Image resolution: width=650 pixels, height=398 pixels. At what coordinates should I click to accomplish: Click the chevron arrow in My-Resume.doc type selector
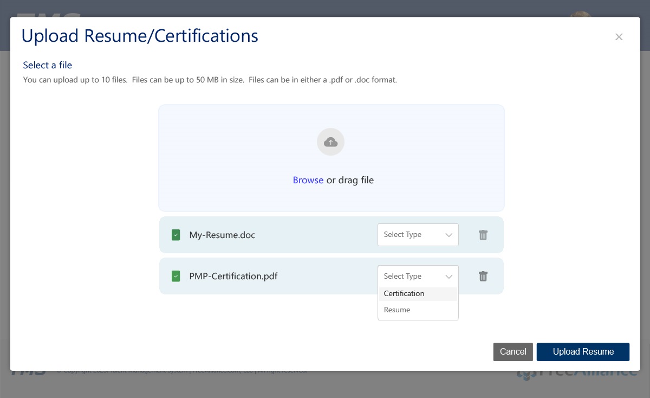click(x=448, y=235)
